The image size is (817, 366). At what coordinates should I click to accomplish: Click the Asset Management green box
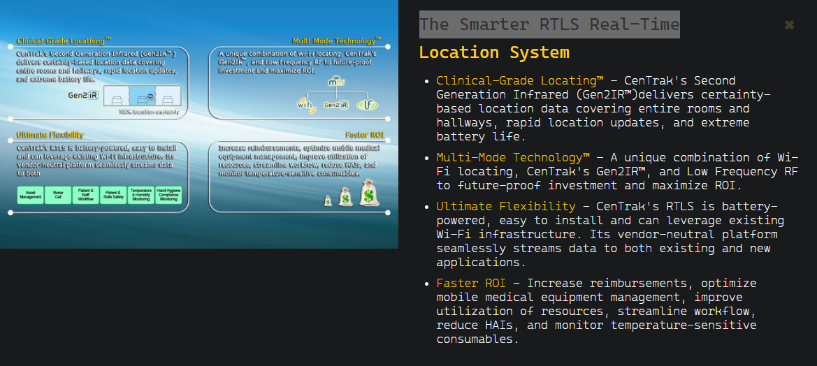pyautogui.click(x=30, y=196)
